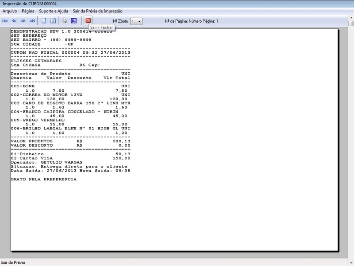
Task: Click the red Sair / Fechar button
Action: 88,21
